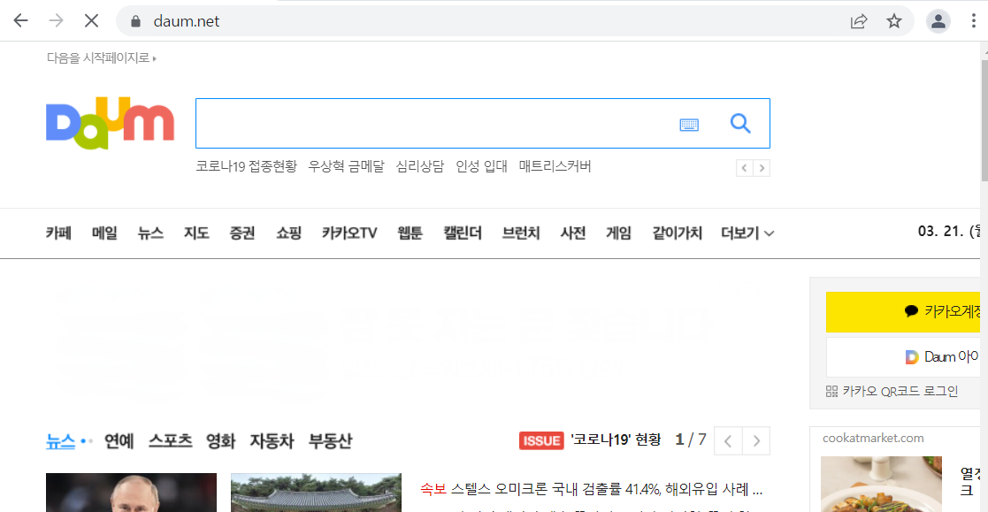Viewport: 988px width, 512px height.
Task: Set Daum as start page link
Action: tap(101, 58)
